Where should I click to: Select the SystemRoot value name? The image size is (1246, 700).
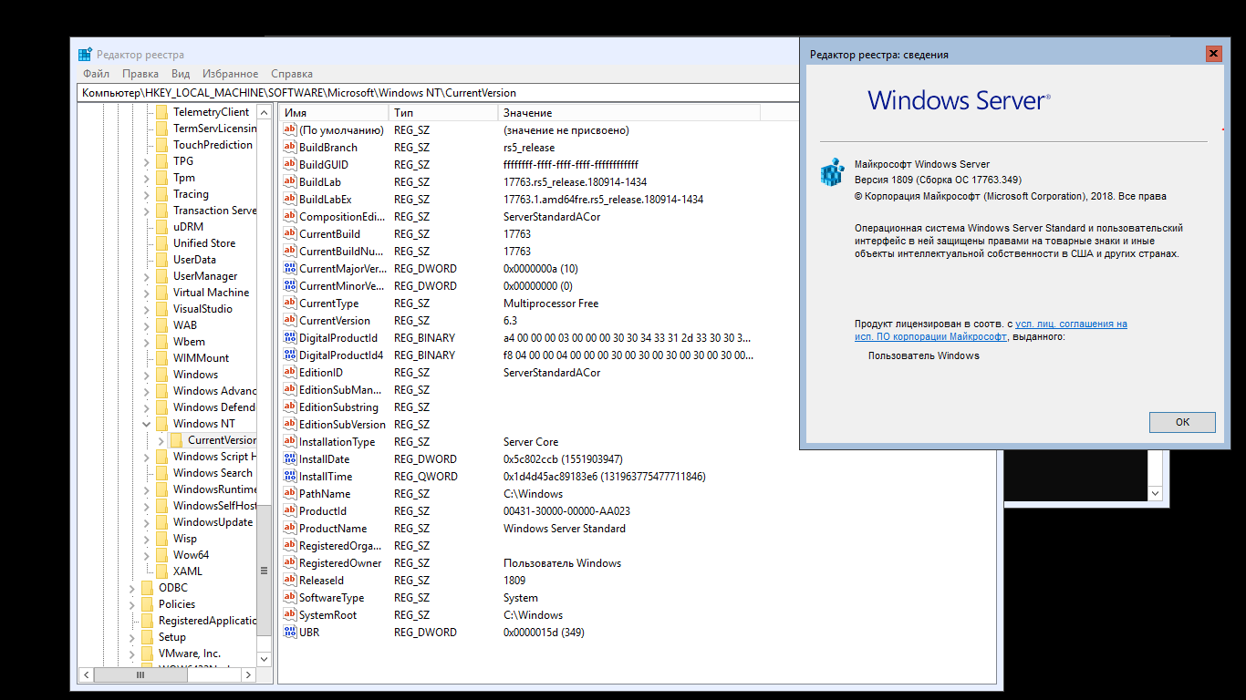coord(327,615)
